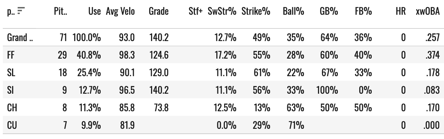Viewport: 444px width, 139px height.
Task: Click the SwStr% column header
Action: [222, 12]
